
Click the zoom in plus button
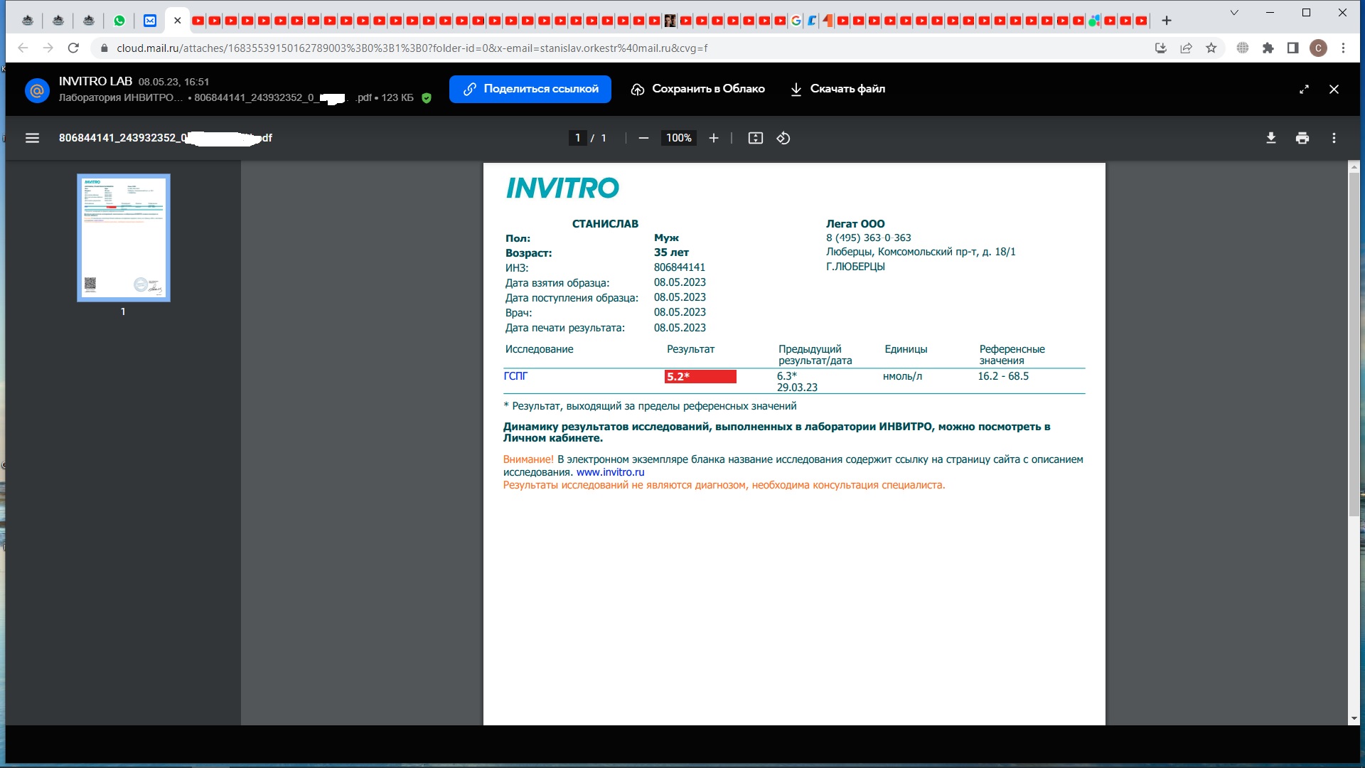click(x=714, y=138)
